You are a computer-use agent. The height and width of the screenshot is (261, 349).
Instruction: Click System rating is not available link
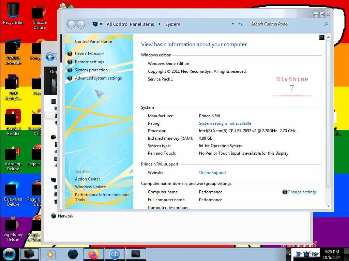coord(225,123)
